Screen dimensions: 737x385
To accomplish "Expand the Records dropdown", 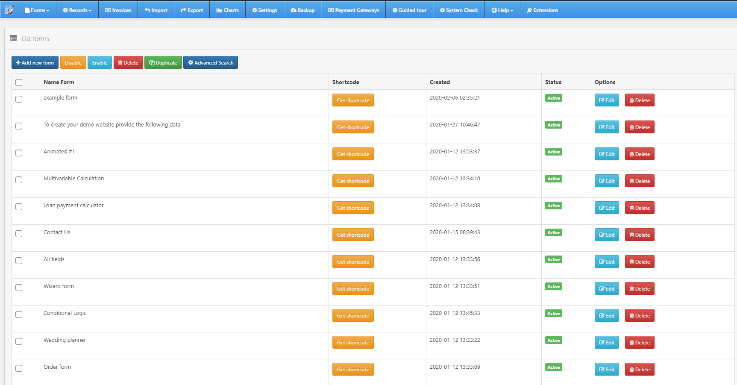I will pyautogui.click(x=77, y=10).
